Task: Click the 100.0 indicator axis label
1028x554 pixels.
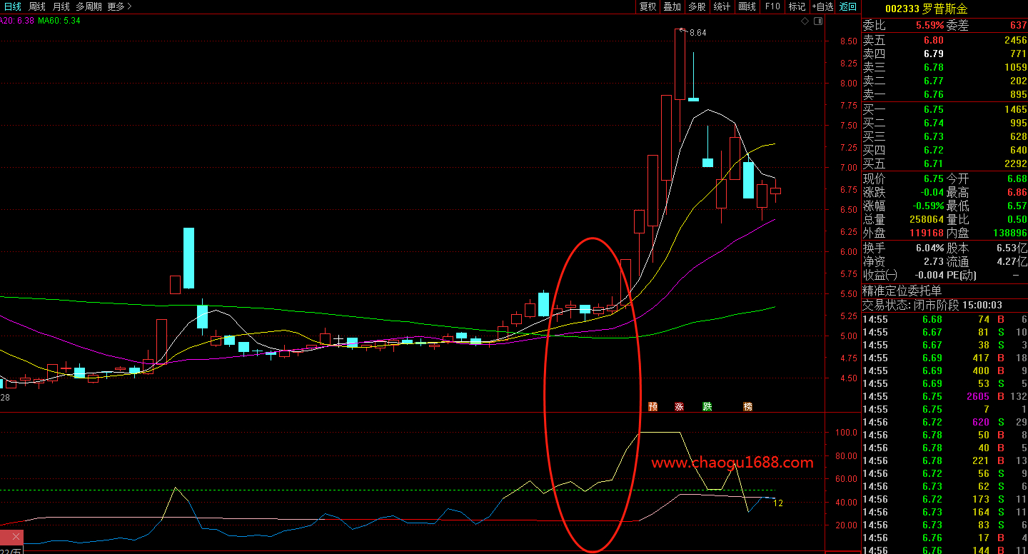Action: click(845, 433)
